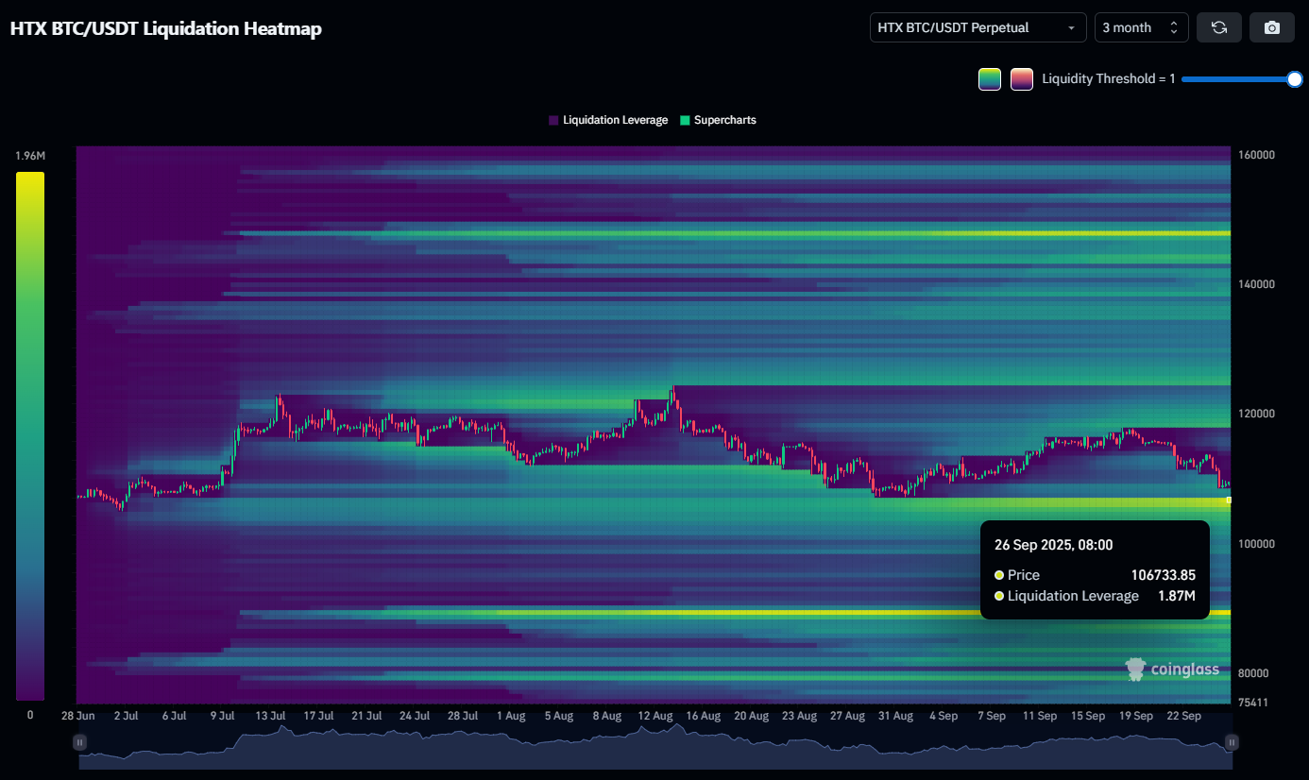Toggle Liquidation Leverage series in the legend
Viewport: 1309px width, 780px height.
pos(615,120)
